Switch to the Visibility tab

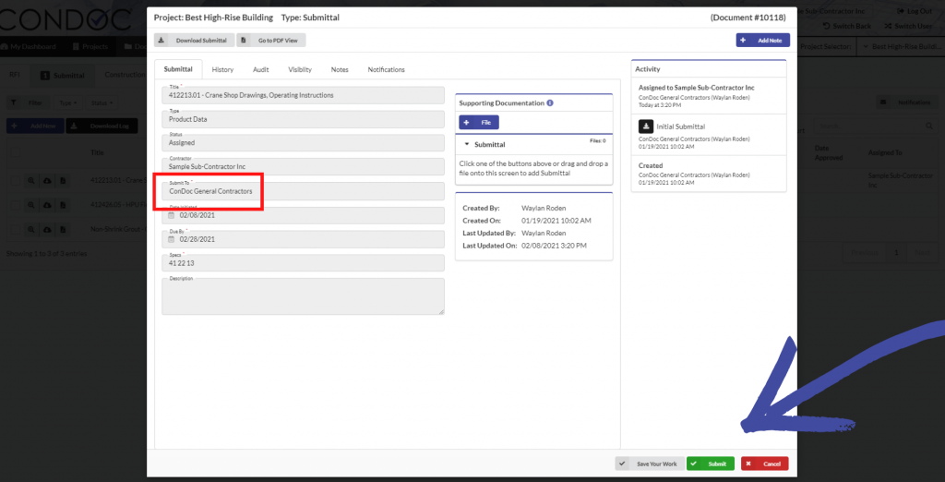pos(300,69)
